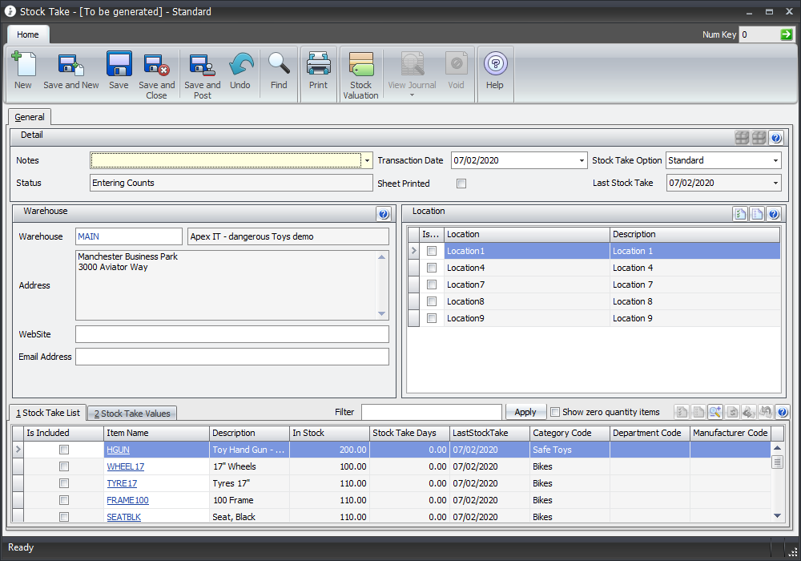Click inside the Filter text box

(x=433, y=412)
